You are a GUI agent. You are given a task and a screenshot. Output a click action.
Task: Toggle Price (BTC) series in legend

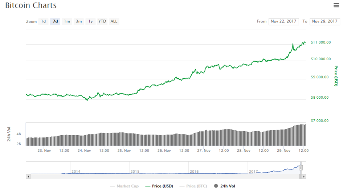point(193,186)
